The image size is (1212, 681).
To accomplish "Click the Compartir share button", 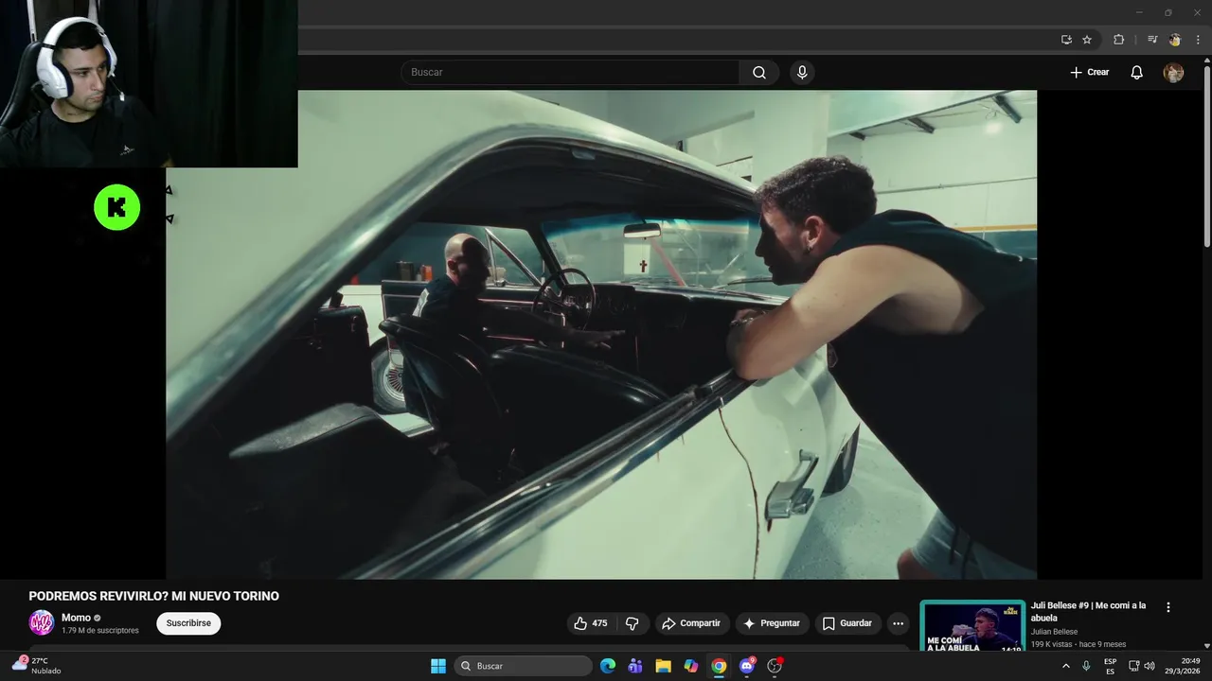I will coord(691,623).
